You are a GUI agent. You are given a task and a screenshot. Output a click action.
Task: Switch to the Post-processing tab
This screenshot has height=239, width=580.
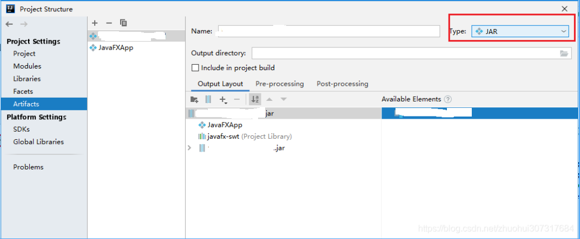(x=342, y=84)
